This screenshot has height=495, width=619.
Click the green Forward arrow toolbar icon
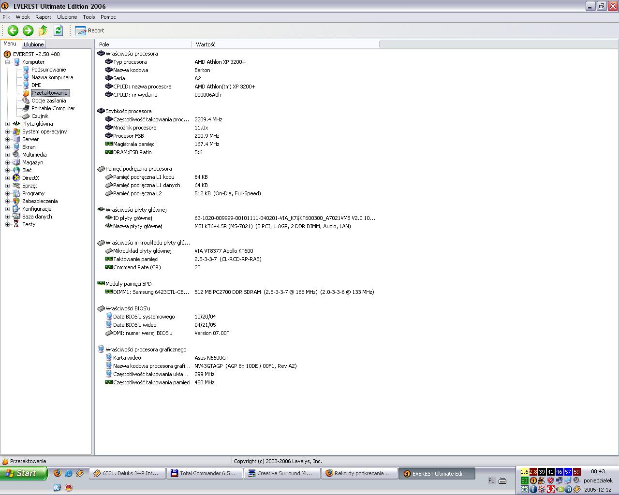(28, 30)
